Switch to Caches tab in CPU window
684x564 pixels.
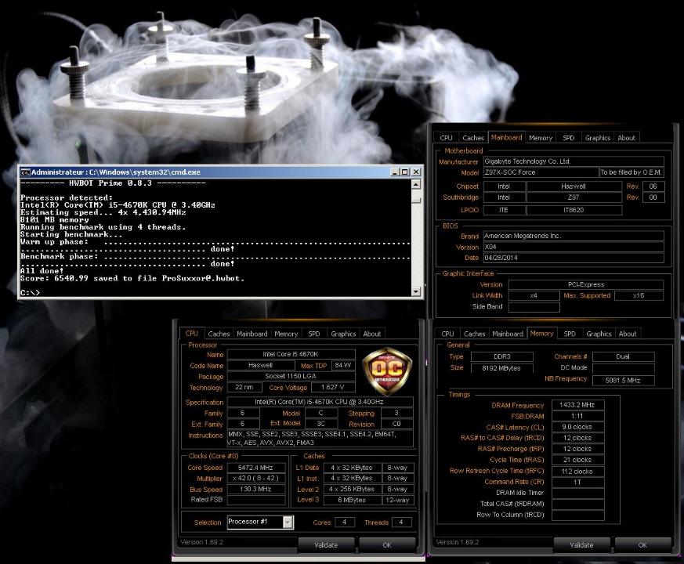[x=219, y=334]
